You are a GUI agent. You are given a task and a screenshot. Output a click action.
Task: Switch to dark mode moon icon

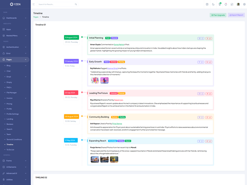[213, 4]
